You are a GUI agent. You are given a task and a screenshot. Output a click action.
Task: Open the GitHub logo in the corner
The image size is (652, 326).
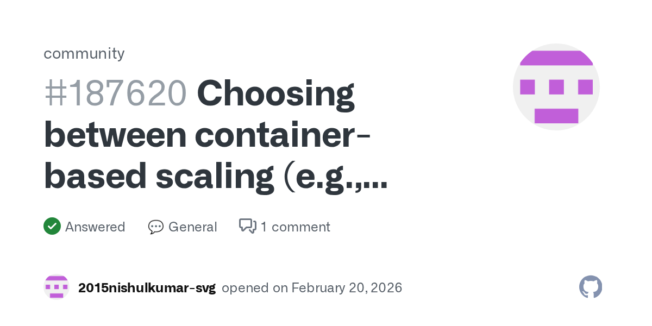[x=591, y=287]
